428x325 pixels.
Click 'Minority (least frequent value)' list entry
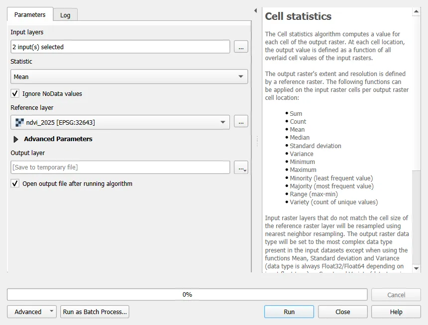tap(331, 178)
